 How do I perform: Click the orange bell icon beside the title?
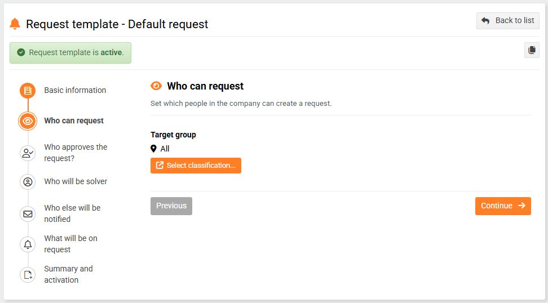tap(15, 24)
